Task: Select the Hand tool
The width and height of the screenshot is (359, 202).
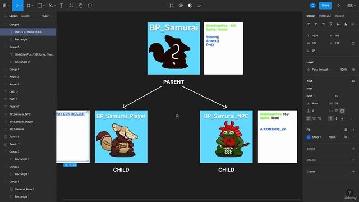Action: click(x=80, y=6)
